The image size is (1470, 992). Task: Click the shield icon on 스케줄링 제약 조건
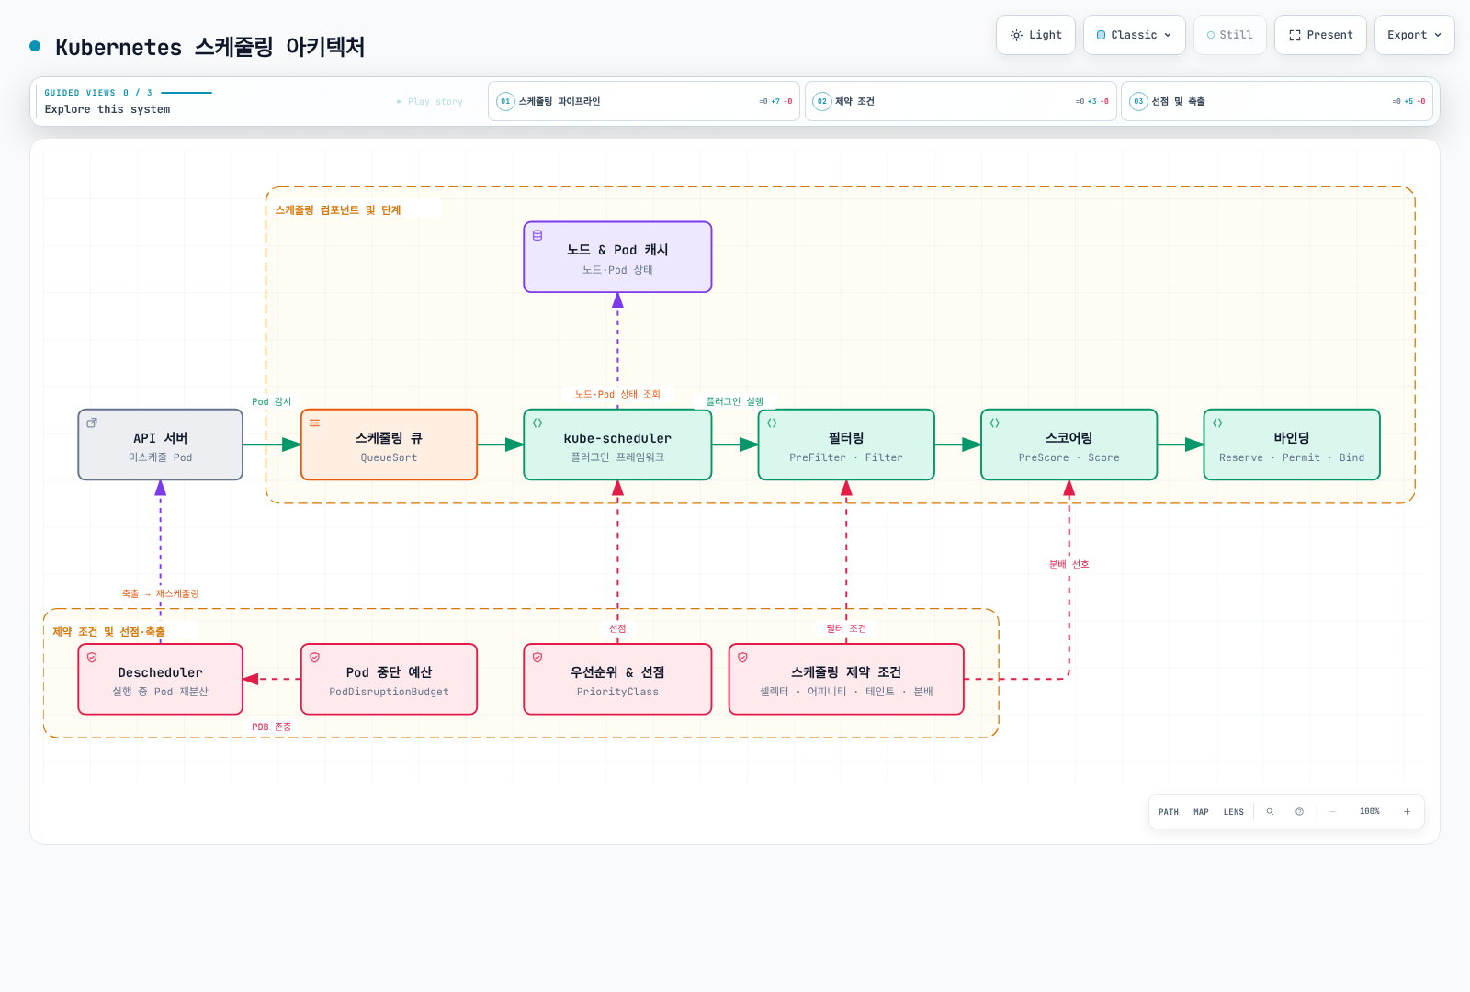742,657
